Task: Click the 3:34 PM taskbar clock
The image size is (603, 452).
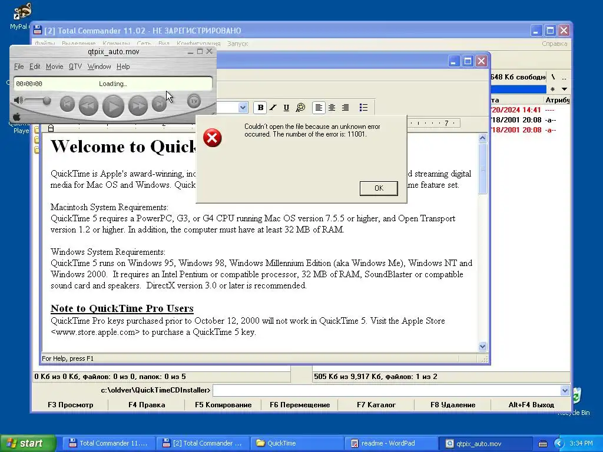Action: 581,443
